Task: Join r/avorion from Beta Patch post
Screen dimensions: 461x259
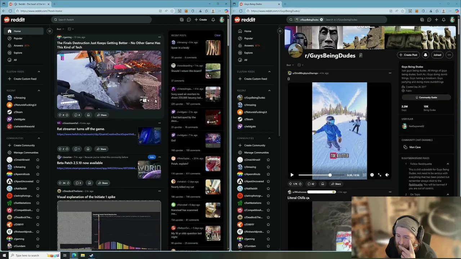Action: (152, 157)
